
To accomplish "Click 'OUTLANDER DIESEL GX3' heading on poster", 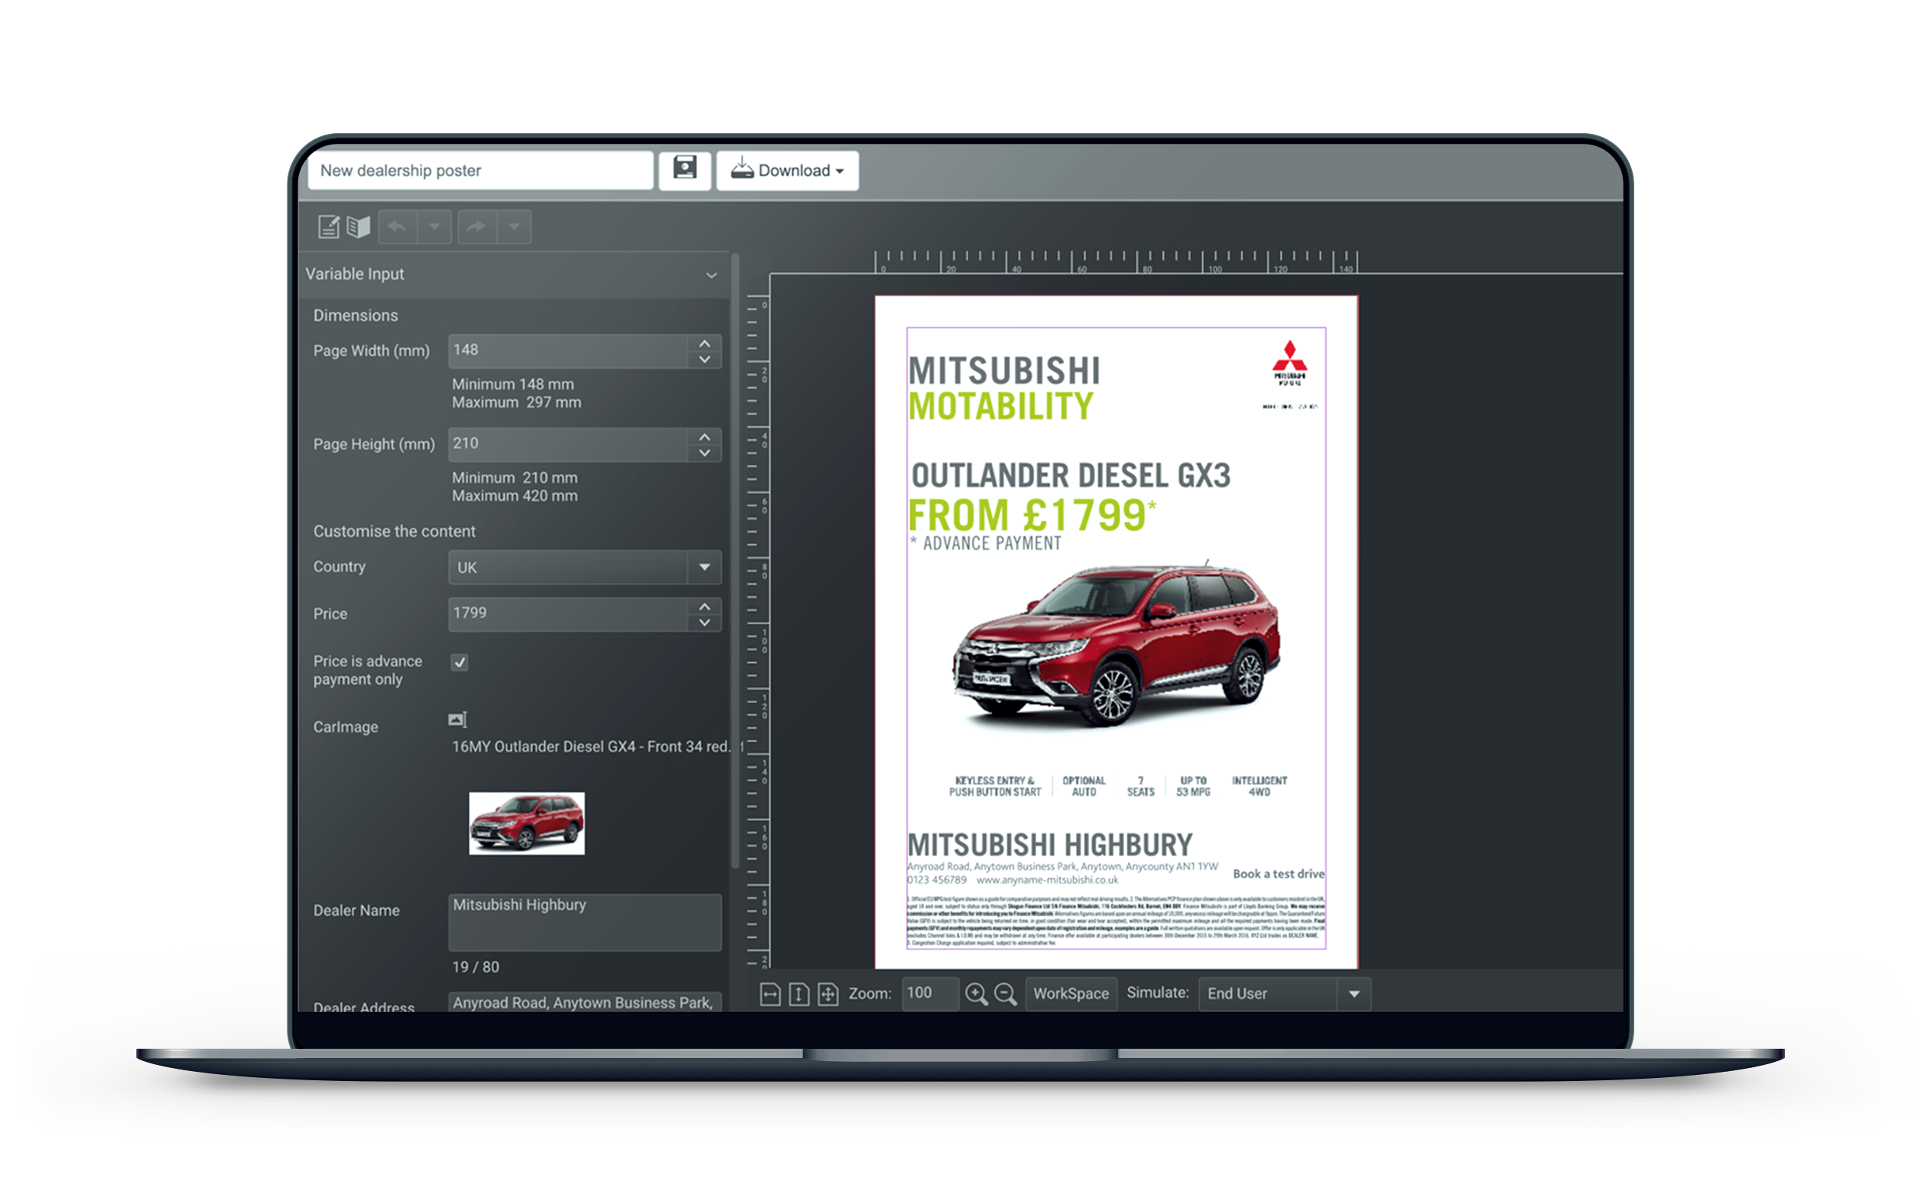I will [x=1071, y=476].
